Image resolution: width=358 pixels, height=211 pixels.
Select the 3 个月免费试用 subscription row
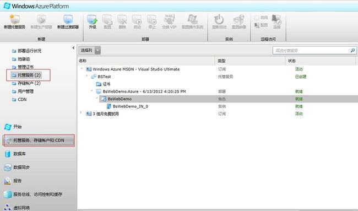point(218,113)
